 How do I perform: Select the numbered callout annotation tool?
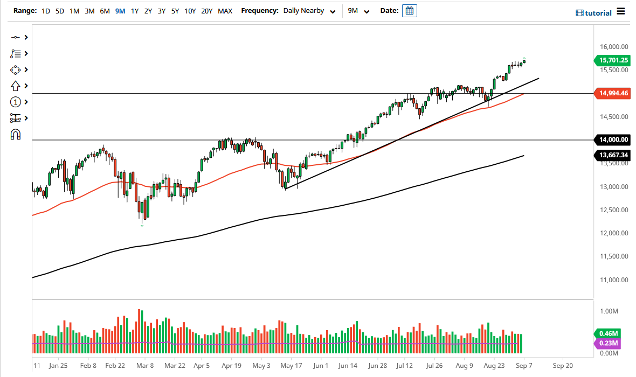(16, 102)
